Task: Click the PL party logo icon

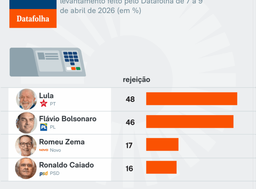Action: (x=44, y=127)
